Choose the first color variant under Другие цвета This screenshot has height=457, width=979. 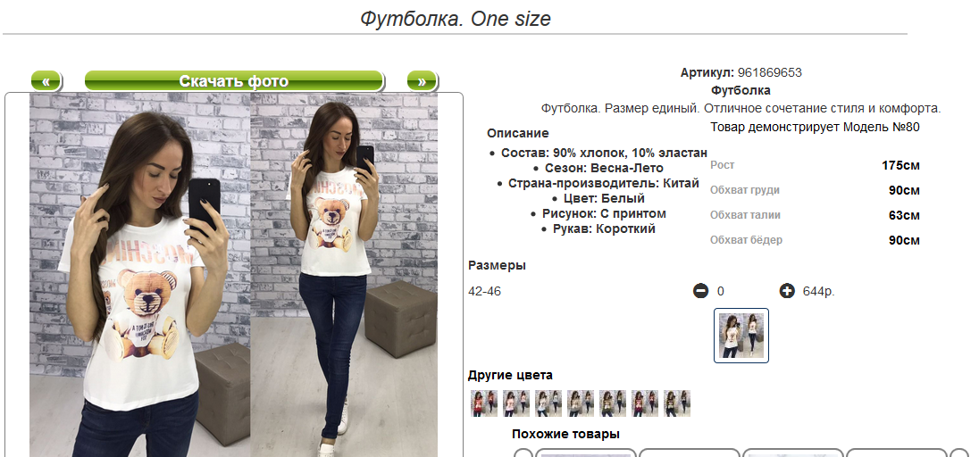click(x=484, y=403)
